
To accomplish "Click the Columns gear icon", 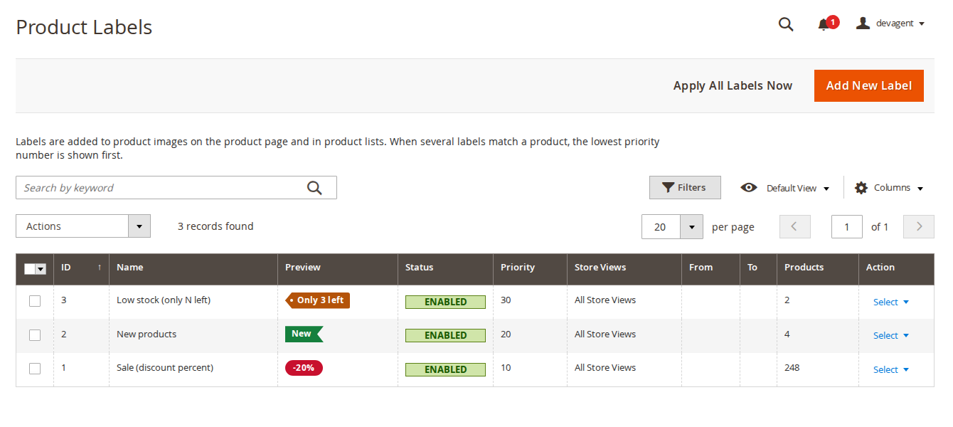I will click(x=861, y=188).
